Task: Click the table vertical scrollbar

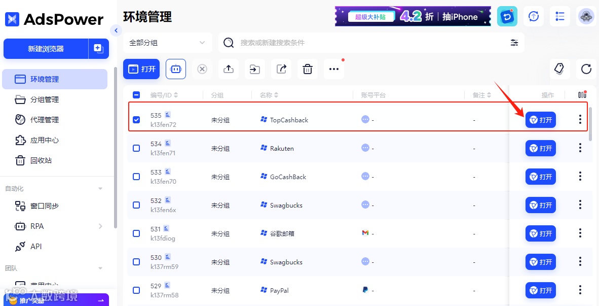Action: coord(590,124)
